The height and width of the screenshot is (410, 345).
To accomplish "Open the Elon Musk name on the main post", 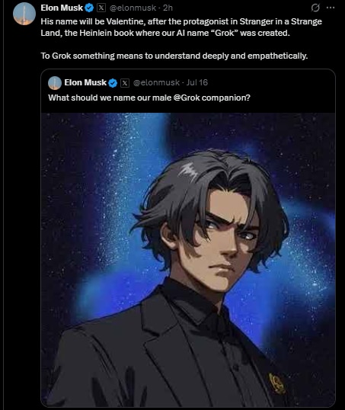I will point(62,8).
